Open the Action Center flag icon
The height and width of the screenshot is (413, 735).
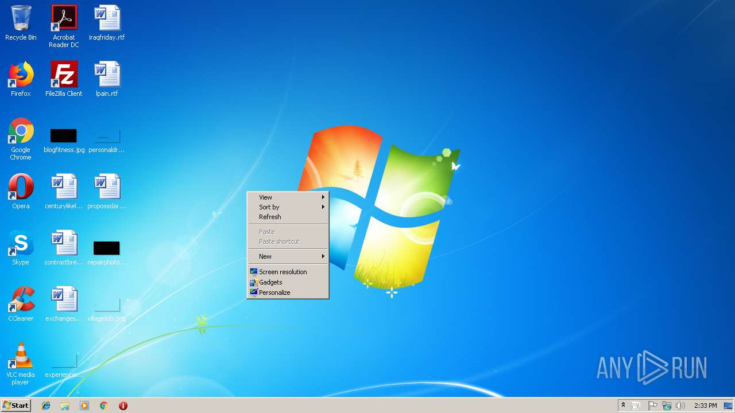pyautogui.click(x=652, y=406)
